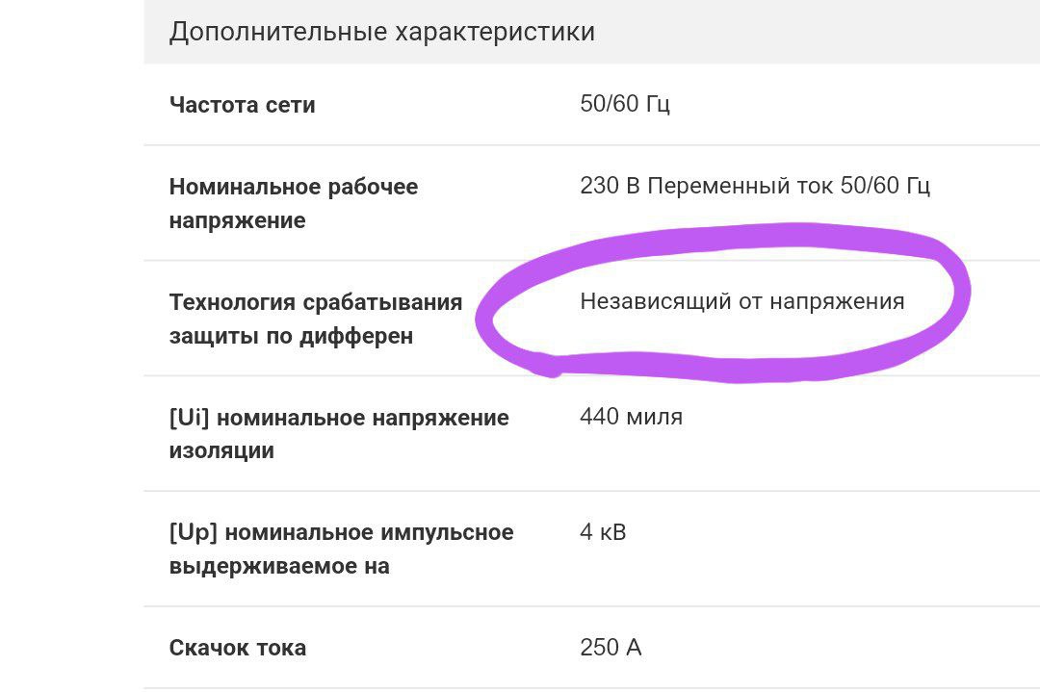Screen dimensions: 1040x692
Task: Click the 4 кВ value
Action: (603, 532)
